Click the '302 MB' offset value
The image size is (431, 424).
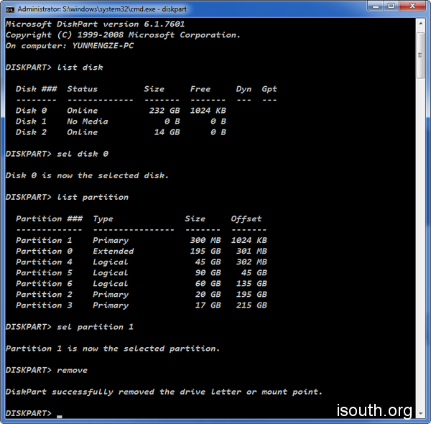251,262
